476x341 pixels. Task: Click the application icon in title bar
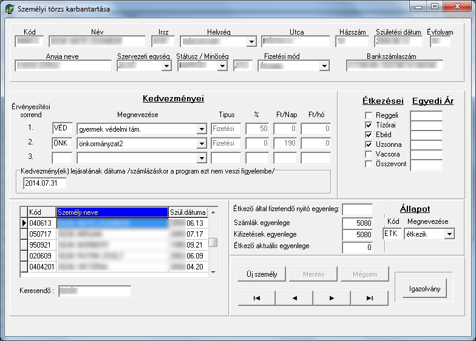pyautogui.click(x=10, y=8)
